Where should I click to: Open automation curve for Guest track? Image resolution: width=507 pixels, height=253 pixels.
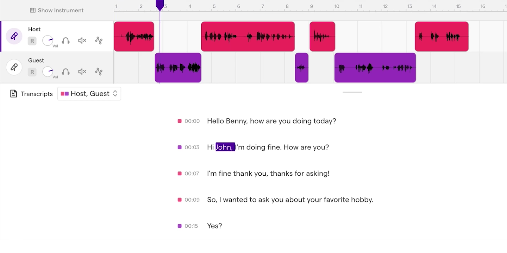point(99,72)
